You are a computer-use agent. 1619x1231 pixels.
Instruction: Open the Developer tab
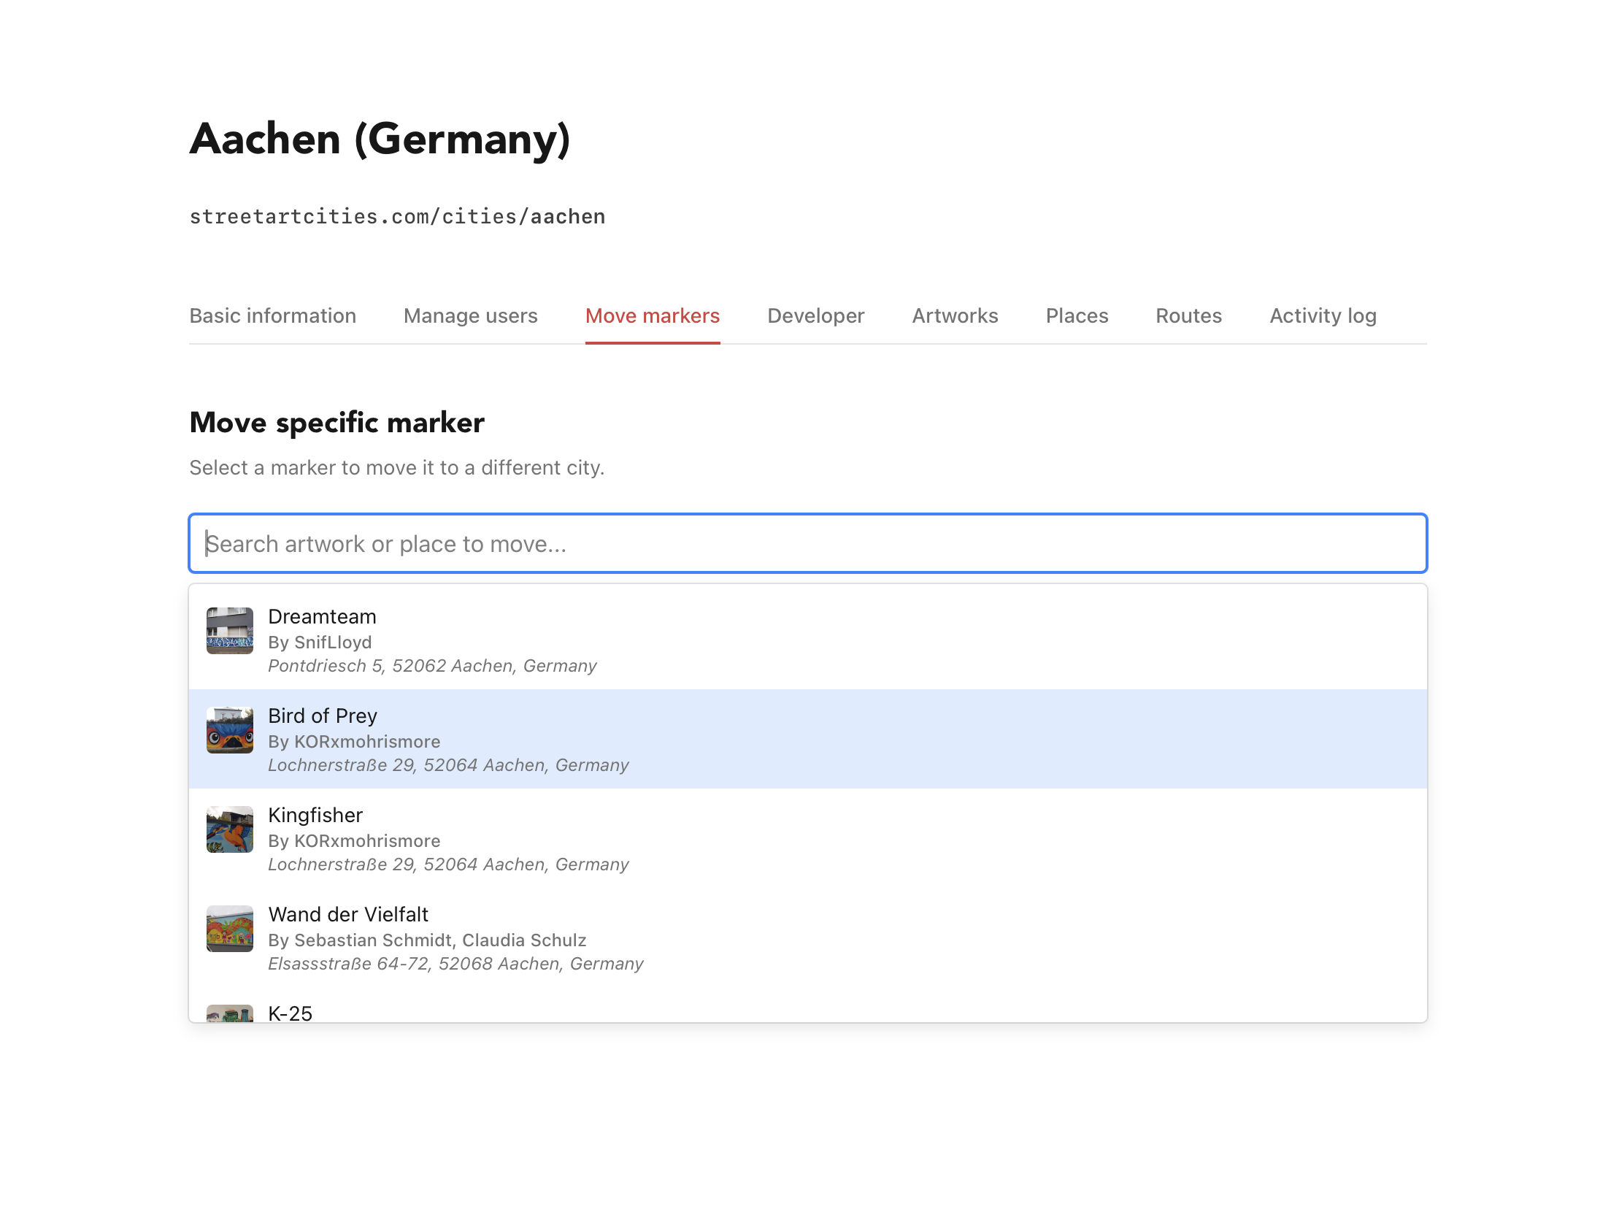(815, 316)
